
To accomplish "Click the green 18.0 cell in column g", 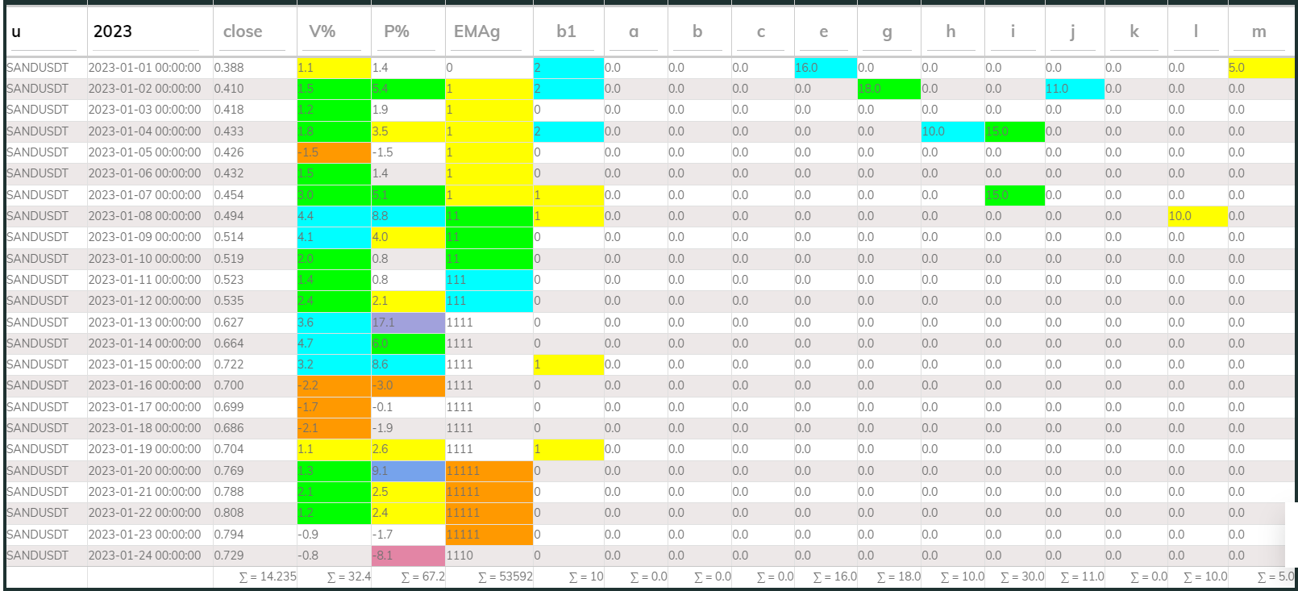I will point(888,89).
